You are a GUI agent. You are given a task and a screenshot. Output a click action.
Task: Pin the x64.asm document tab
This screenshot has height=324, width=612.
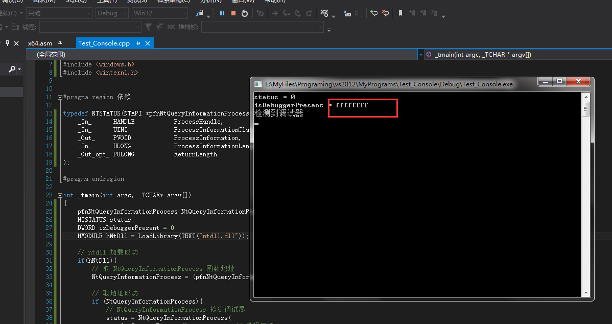pyautogui.click(x=60, y=43)
